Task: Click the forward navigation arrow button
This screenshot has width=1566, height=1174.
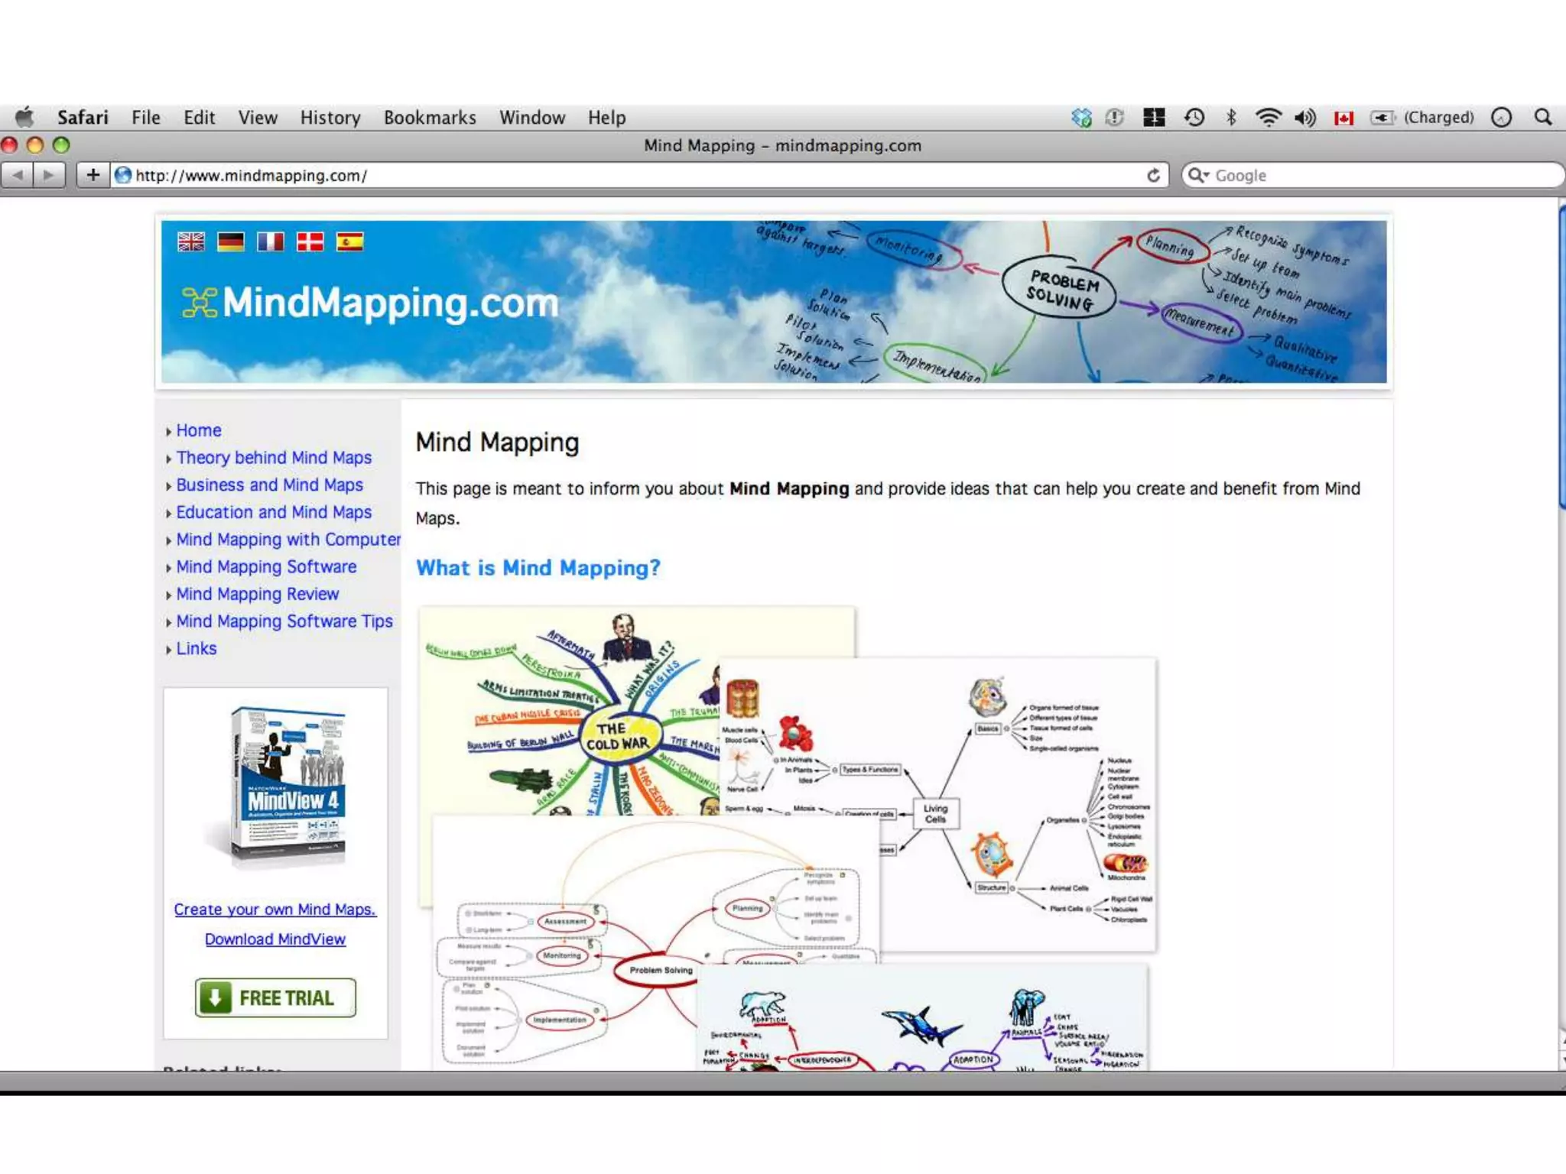Action: tap(50, 176)
